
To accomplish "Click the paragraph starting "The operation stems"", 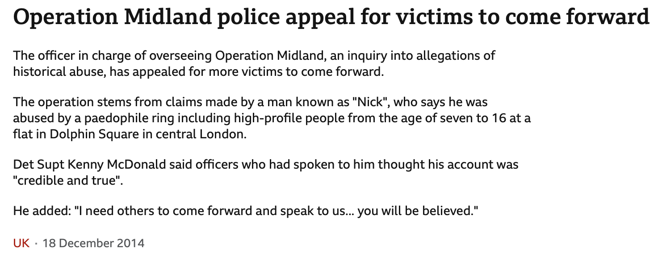I will [x=272, y=118].
